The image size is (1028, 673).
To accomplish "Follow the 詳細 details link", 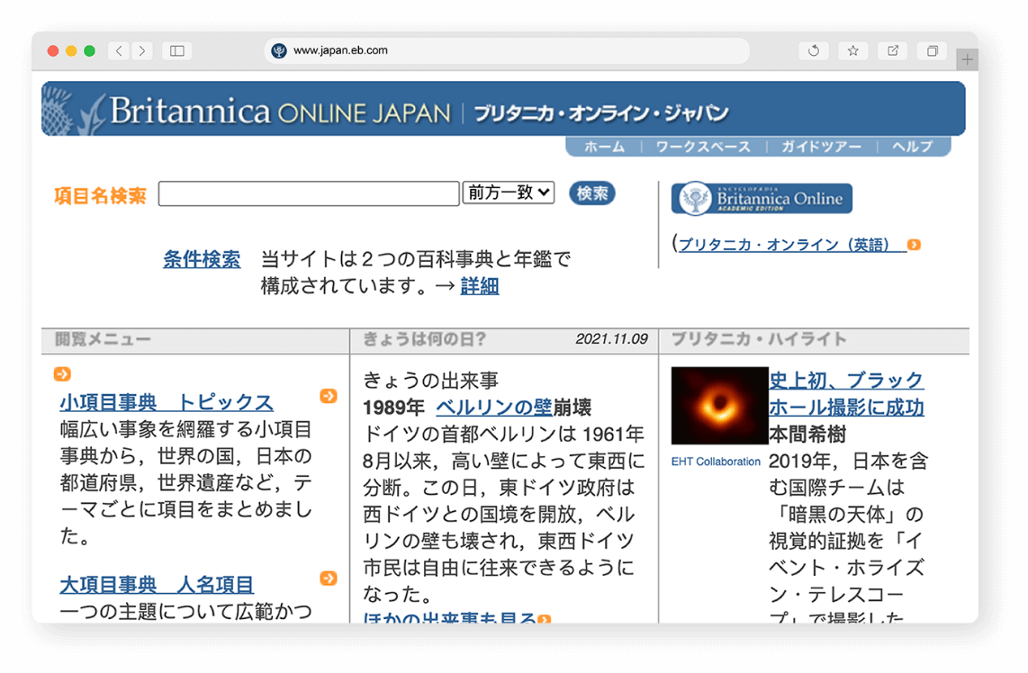I will 479,286.
